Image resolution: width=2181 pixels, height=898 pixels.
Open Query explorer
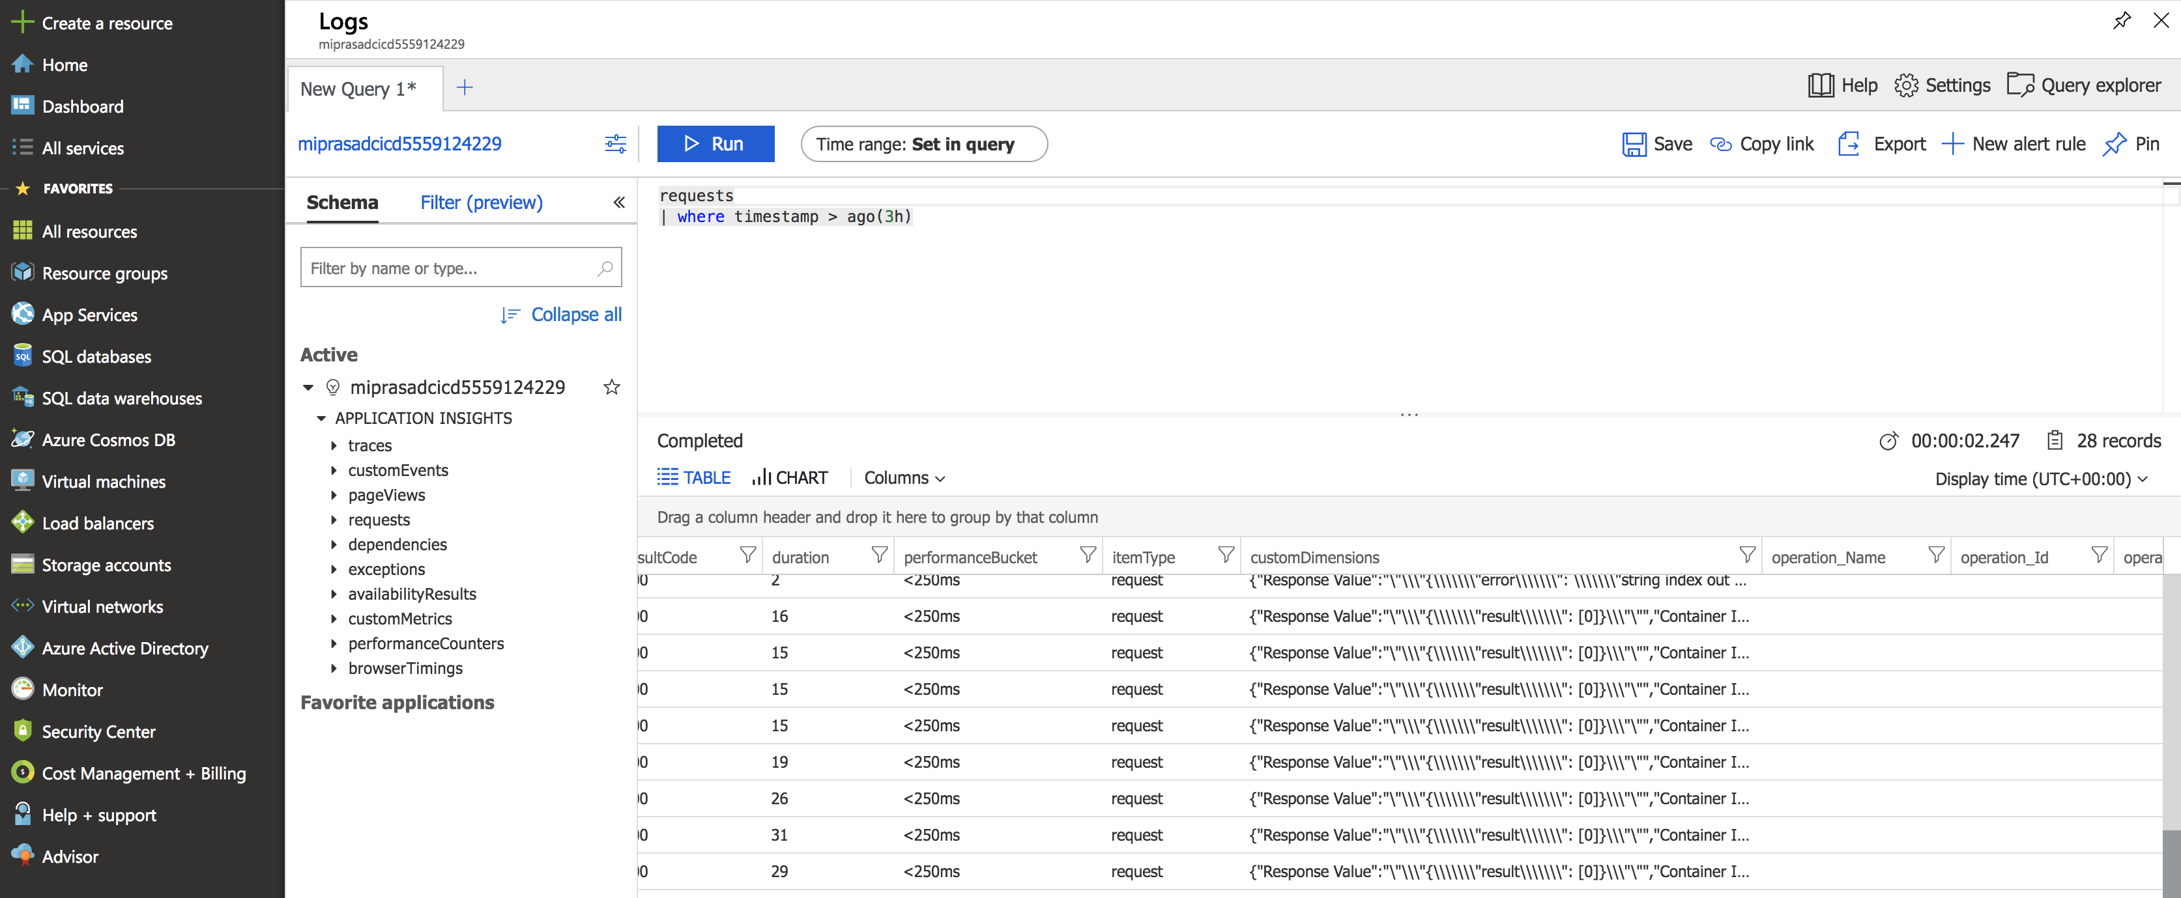(x=2084, y=85)
